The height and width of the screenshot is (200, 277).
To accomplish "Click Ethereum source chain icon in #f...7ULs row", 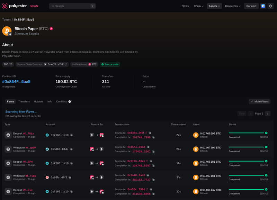I will (x=92, y=135).
